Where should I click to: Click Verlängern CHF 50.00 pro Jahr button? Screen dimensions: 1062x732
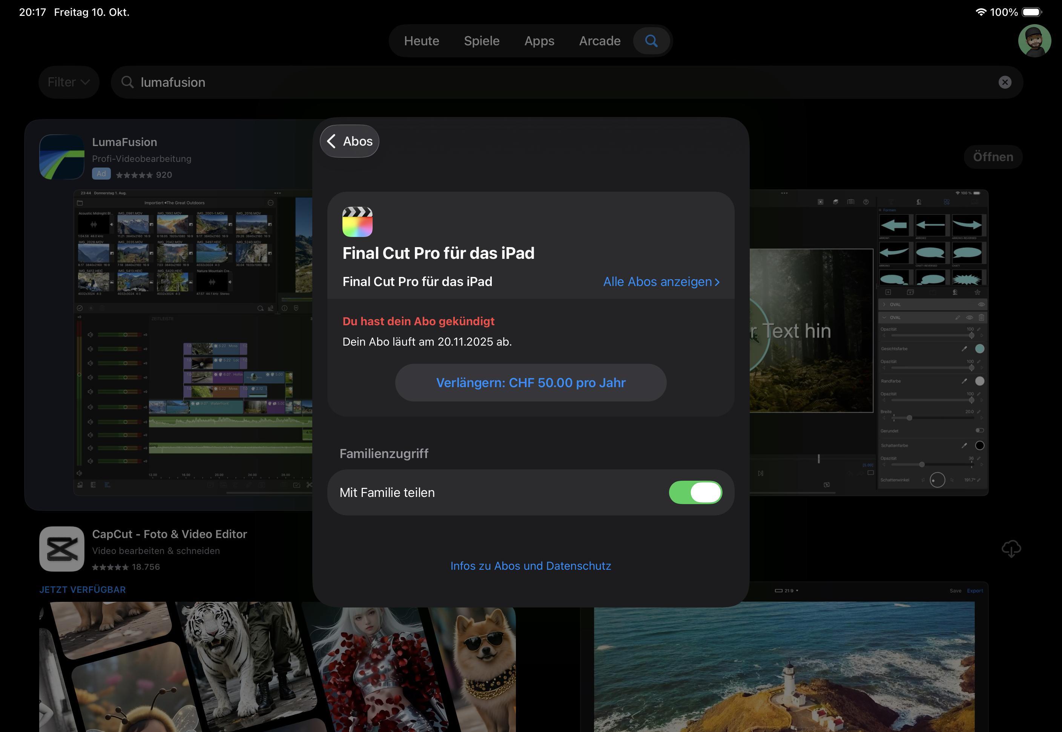pyautogui.click(x=530, y=383)
